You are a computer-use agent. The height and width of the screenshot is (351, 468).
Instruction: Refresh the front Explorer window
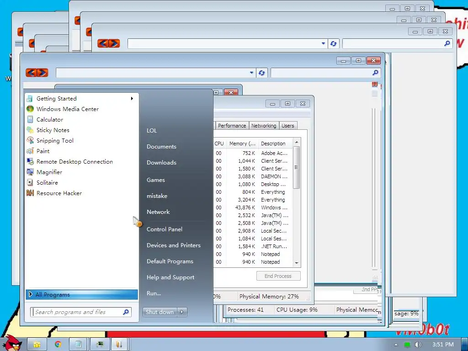point(262,73)
